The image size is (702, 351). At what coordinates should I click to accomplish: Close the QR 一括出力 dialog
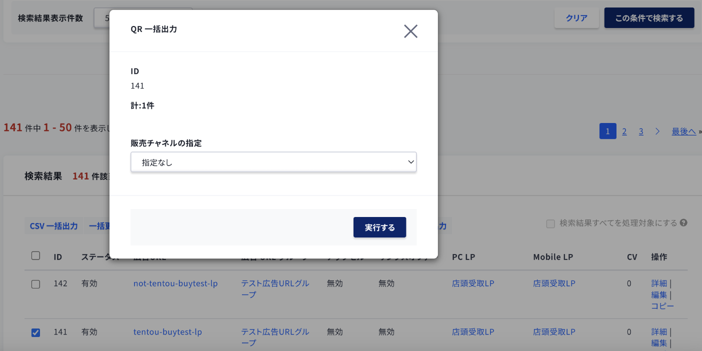point(410,31)
